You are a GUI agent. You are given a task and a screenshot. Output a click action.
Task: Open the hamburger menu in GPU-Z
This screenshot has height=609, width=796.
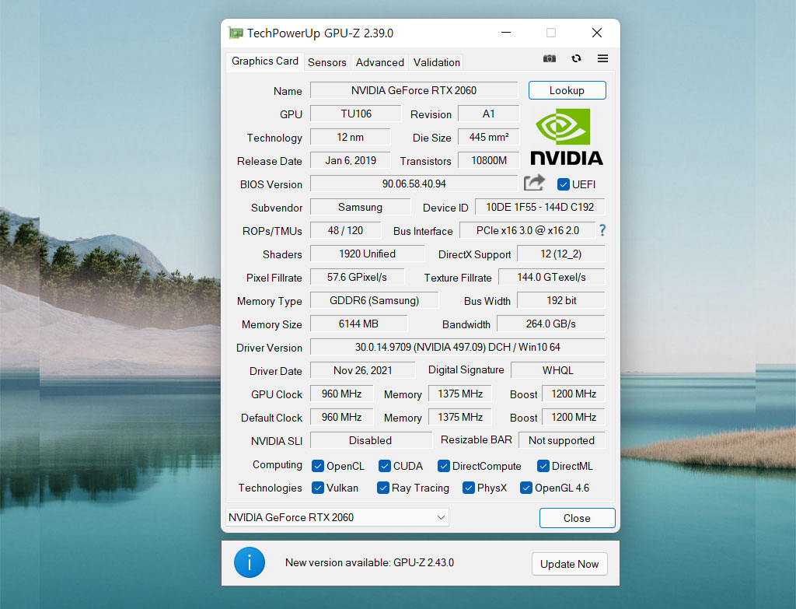click(x=602, y=58)
